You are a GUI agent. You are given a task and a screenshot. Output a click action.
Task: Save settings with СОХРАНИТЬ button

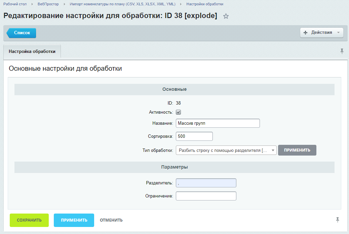point(29,220)
